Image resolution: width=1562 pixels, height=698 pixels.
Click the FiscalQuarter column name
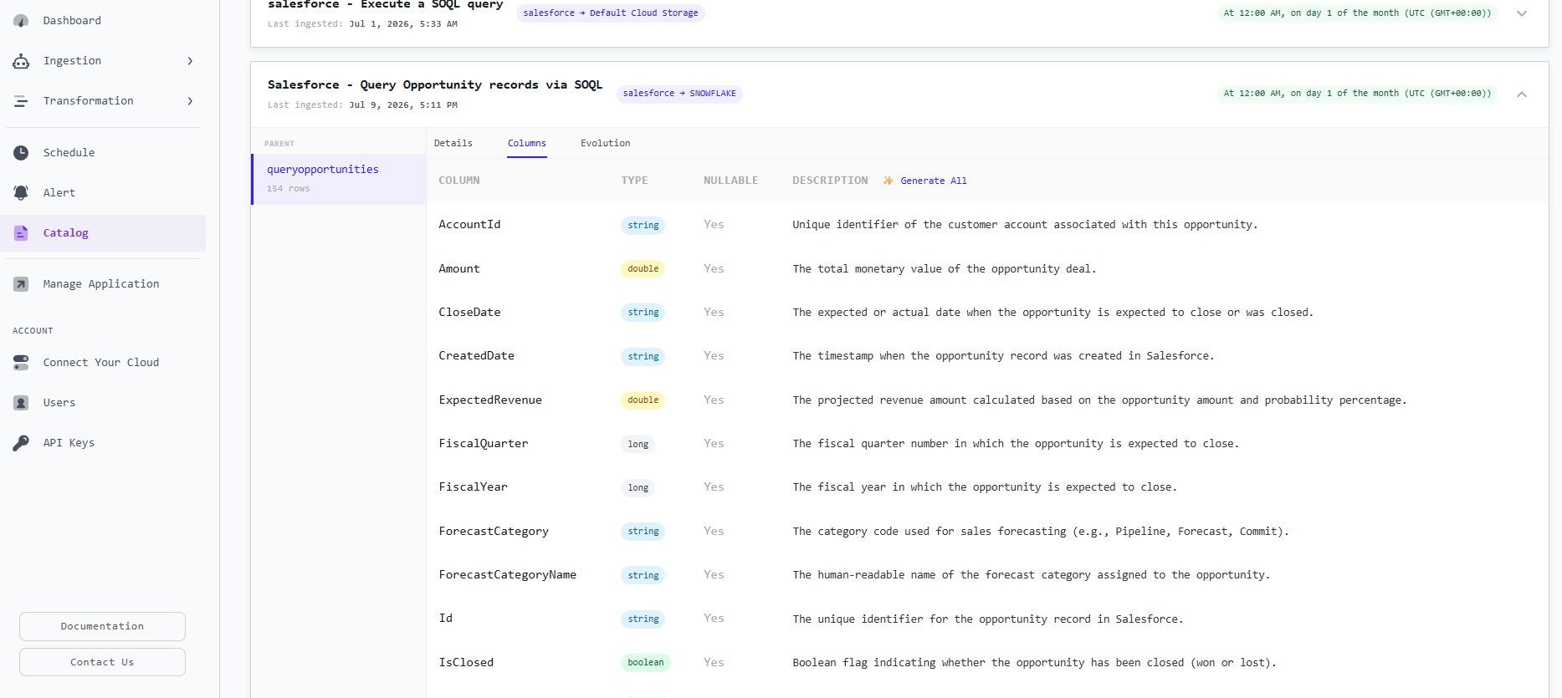click(484, 444)
